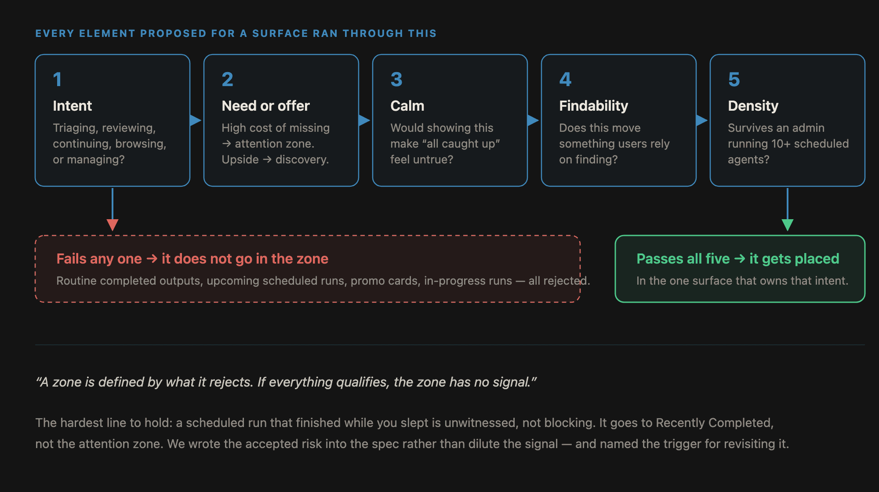This screenshot has height=492, width=879.
Task: Click the red 'Fails any one' heading
Action: 192,259
